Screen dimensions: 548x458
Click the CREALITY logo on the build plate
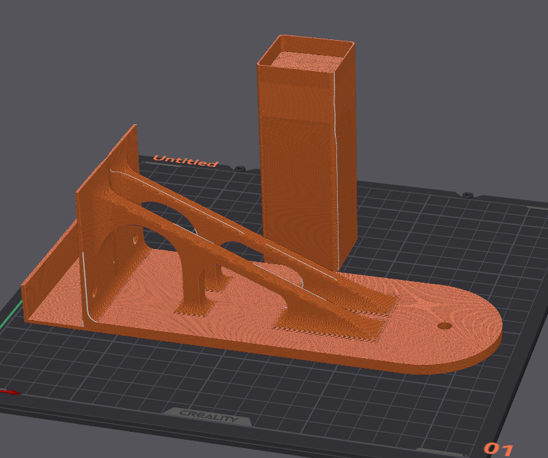coord(210,416)
